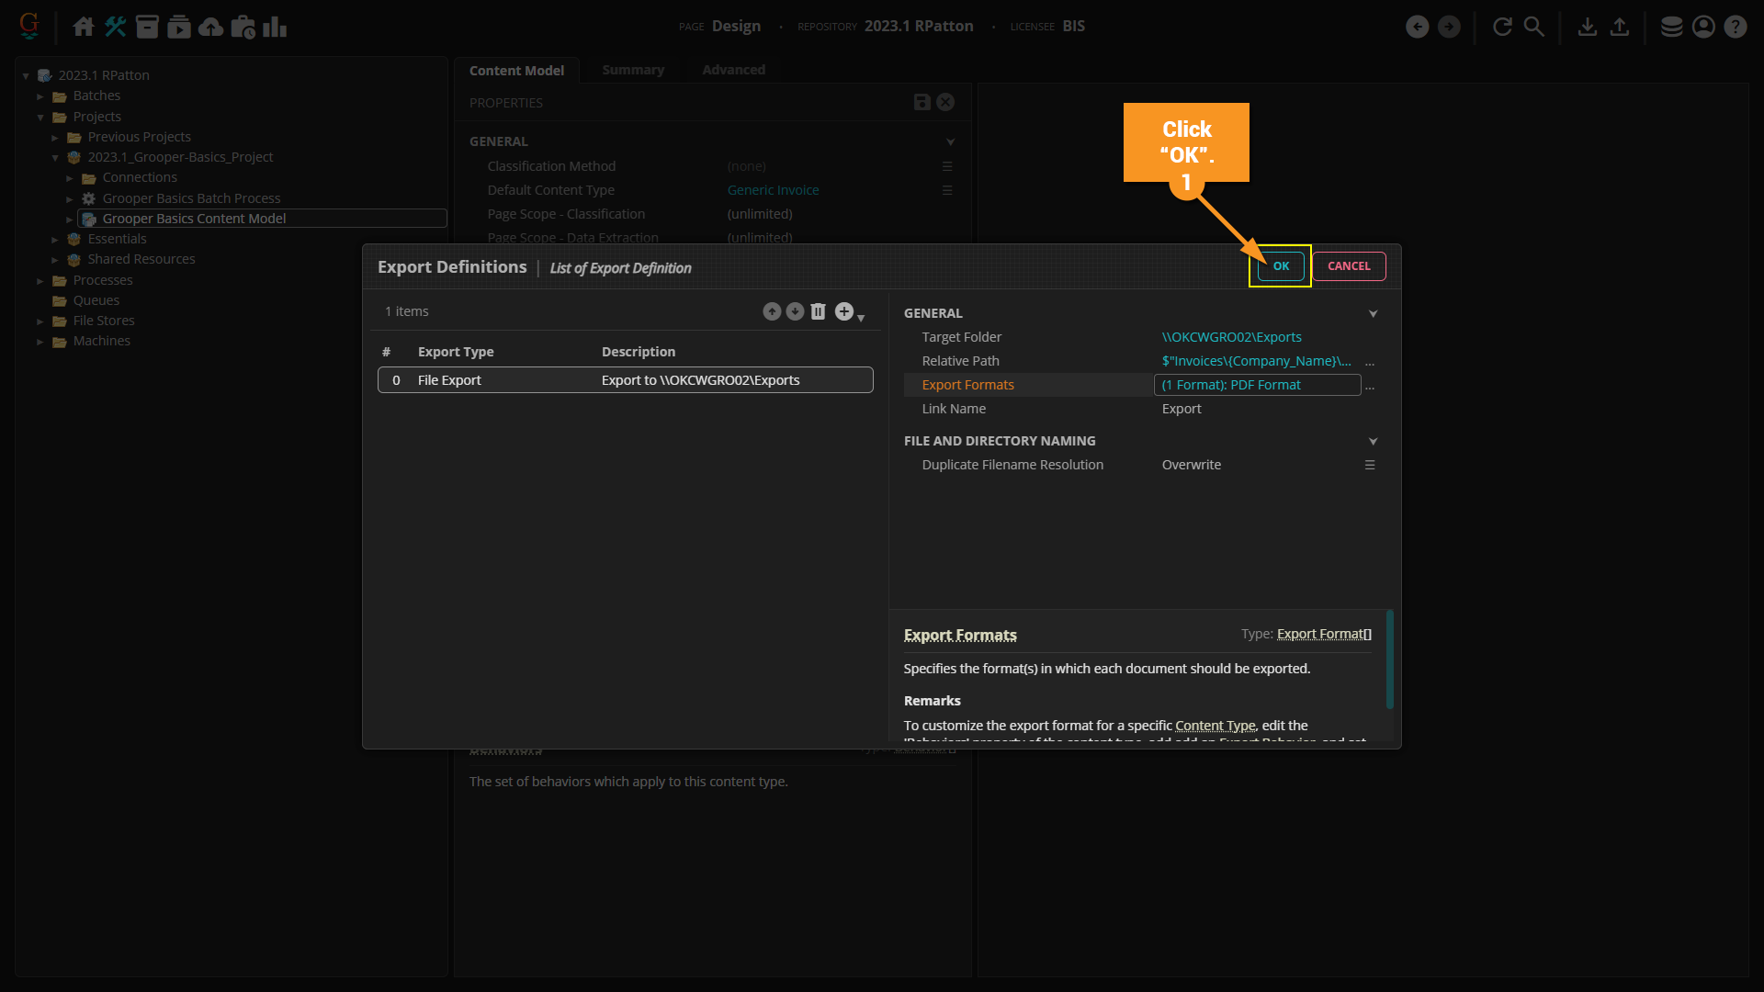The width and height of the screenshot is (1764, 992).
Task: Expand the Grooper Basics Batch Process node
Action: tap(70, 198)
